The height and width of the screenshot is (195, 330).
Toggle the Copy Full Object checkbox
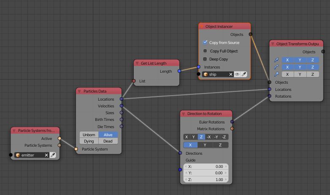point(205,51)
